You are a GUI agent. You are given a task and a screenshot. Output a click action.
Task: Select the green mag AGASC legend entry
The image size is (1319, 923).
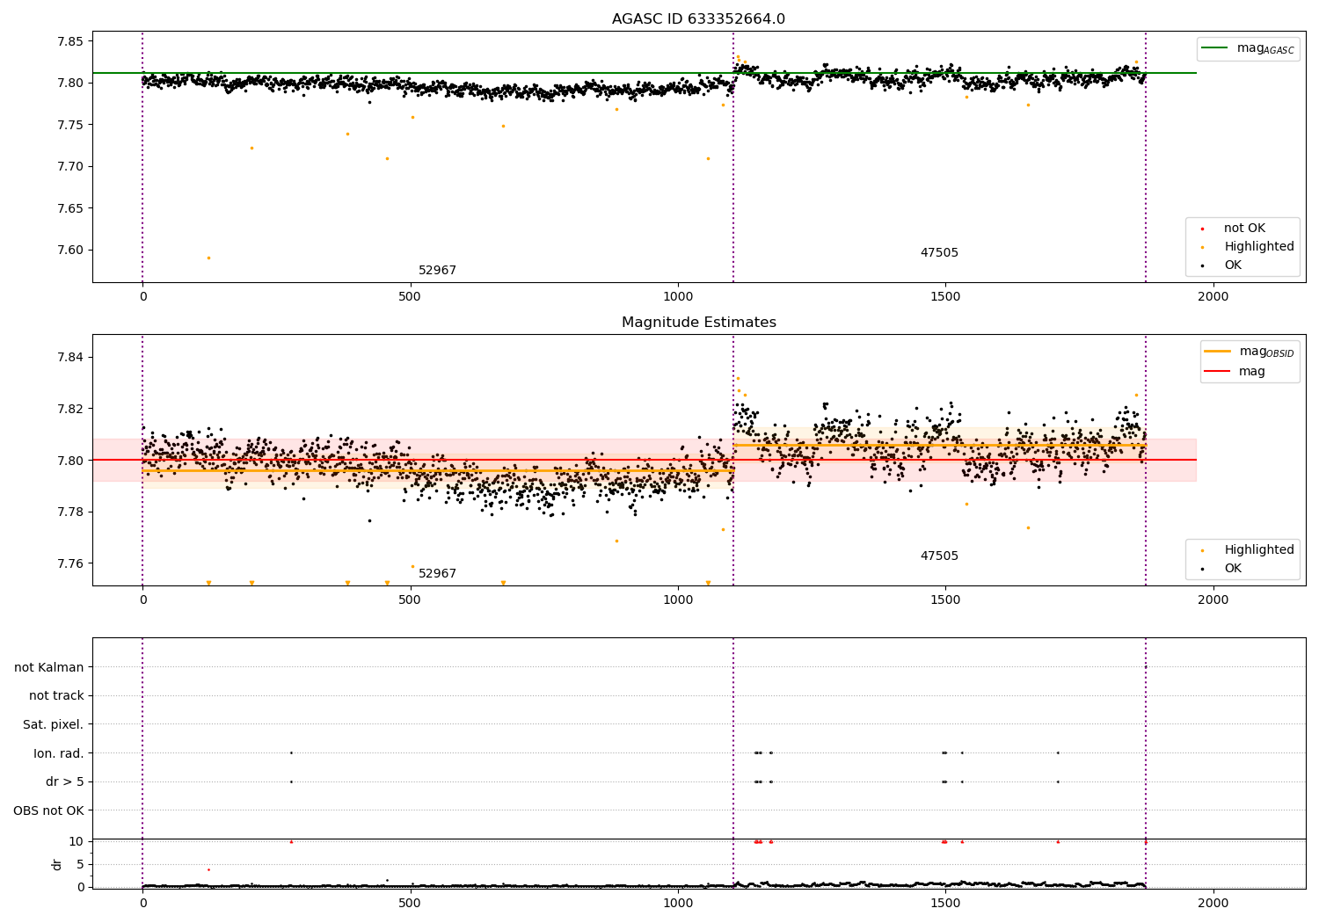click(1248, 48)
